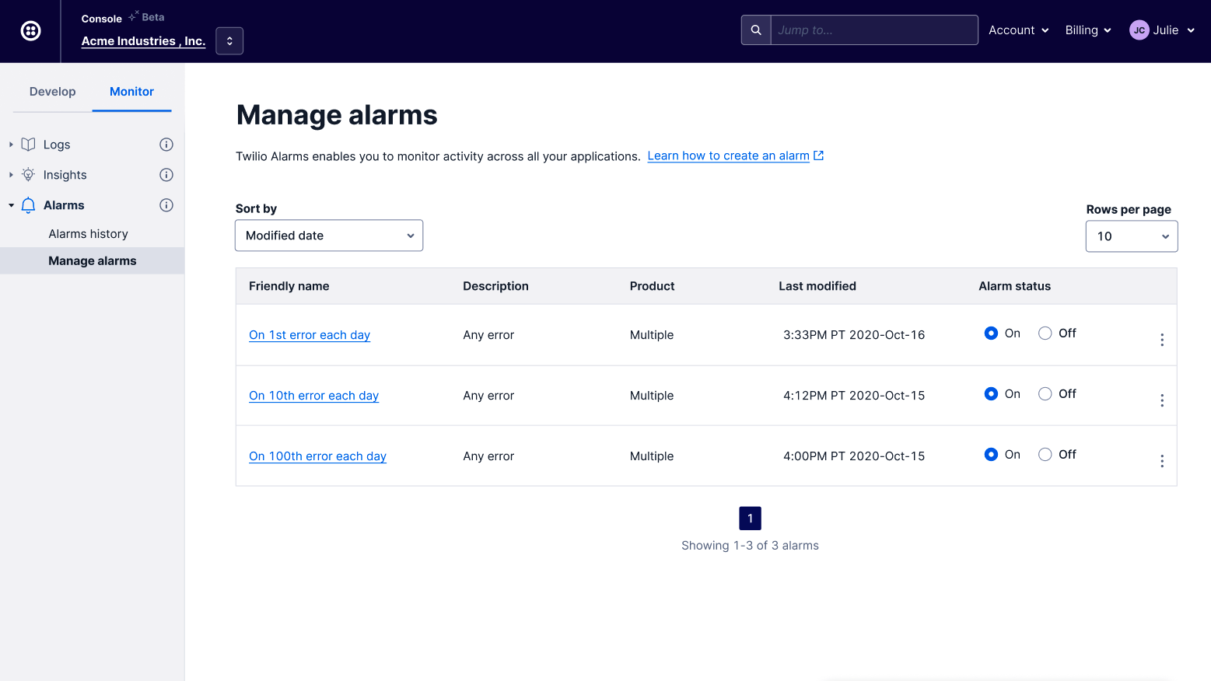This screenshot has height=681, width=1211.
Task: Open the On 1st error each day alarm
Action: (310, 335)
